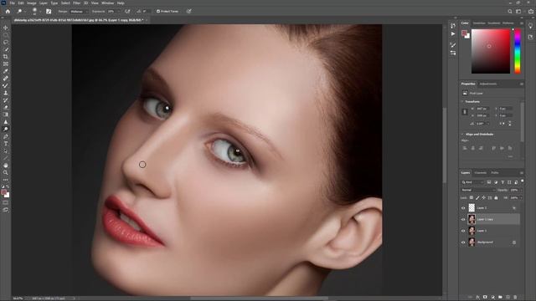Switch to the Paths tab
The width and height of the screenshot is (536, 301).
tap(495, 173)
